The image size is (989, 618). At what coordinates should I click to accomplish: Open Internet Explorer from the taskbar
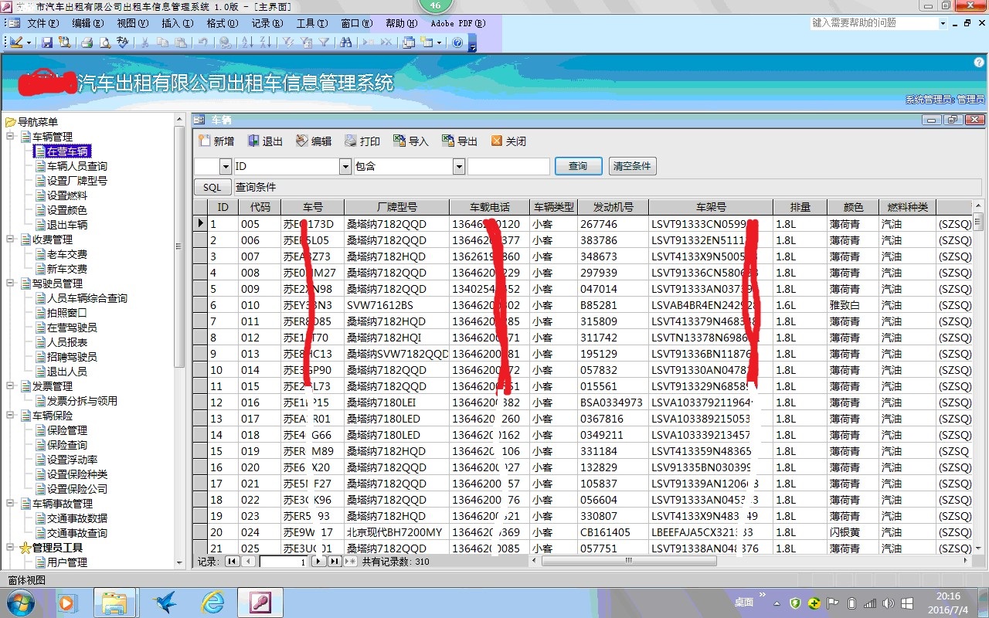click(212, 603)
